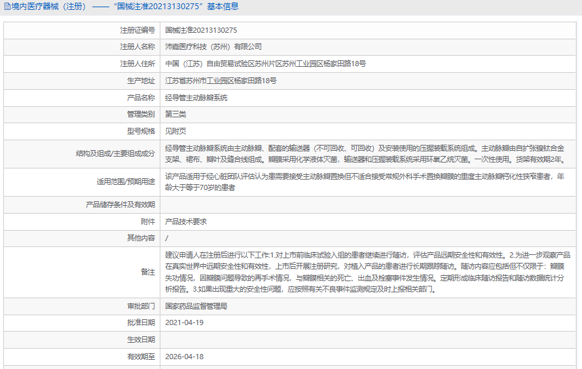This screenshot has height=369, width=582.
Task: Click the 产品名称 label
Action: click(x=141, y=98)
